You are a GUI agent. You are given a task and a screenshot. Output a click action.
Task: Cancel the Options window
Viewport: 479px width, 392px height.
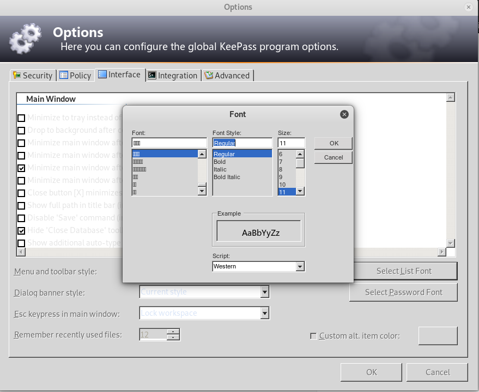[437, 372]
